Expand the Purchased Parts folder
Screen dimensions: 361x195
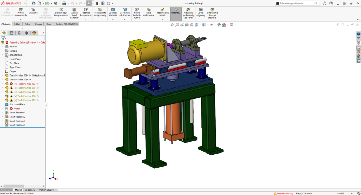(2, 104)
